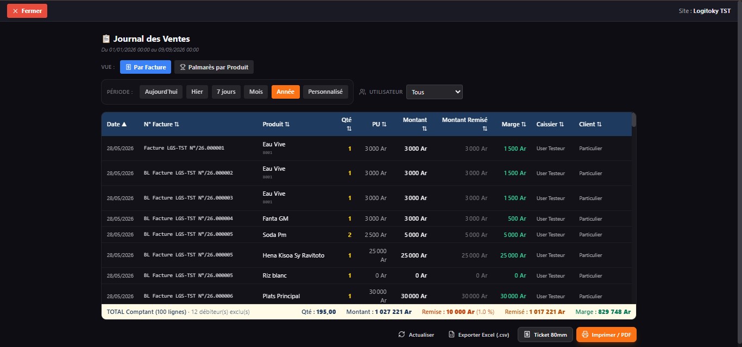This screenshot has height=347, width=742.
Task: Click product Soda Pm
Action: point(274,235)
